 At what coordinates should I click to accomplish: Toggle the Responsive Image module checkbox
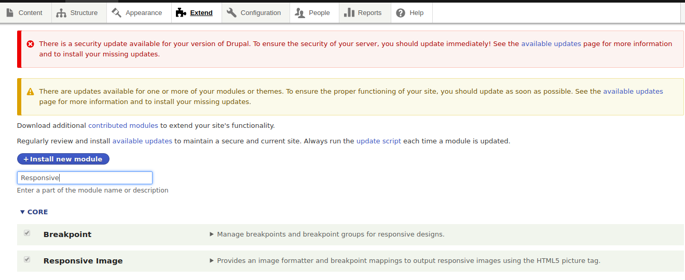27,259
